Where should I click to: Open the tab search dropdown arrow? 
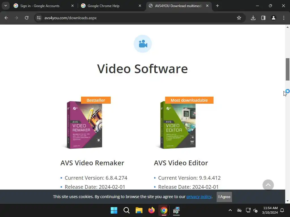[6, 6]
